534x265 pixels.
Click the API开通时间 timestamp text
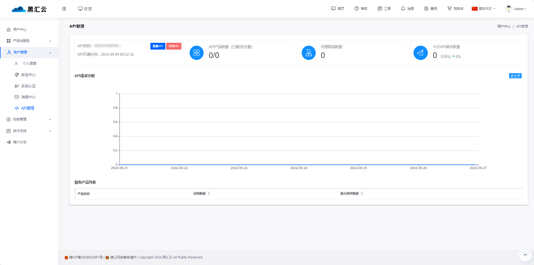click(x=106, y=55)
